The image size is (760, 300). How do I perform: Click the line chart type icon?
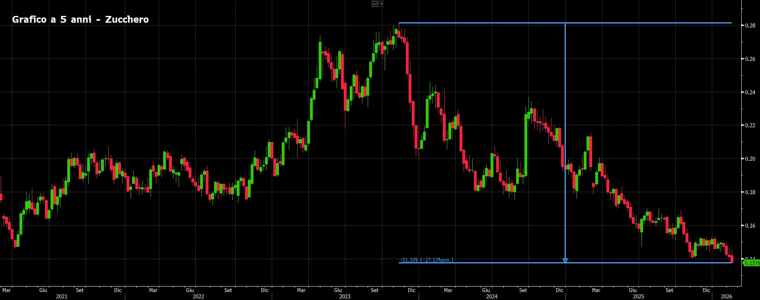pos(375,4)
